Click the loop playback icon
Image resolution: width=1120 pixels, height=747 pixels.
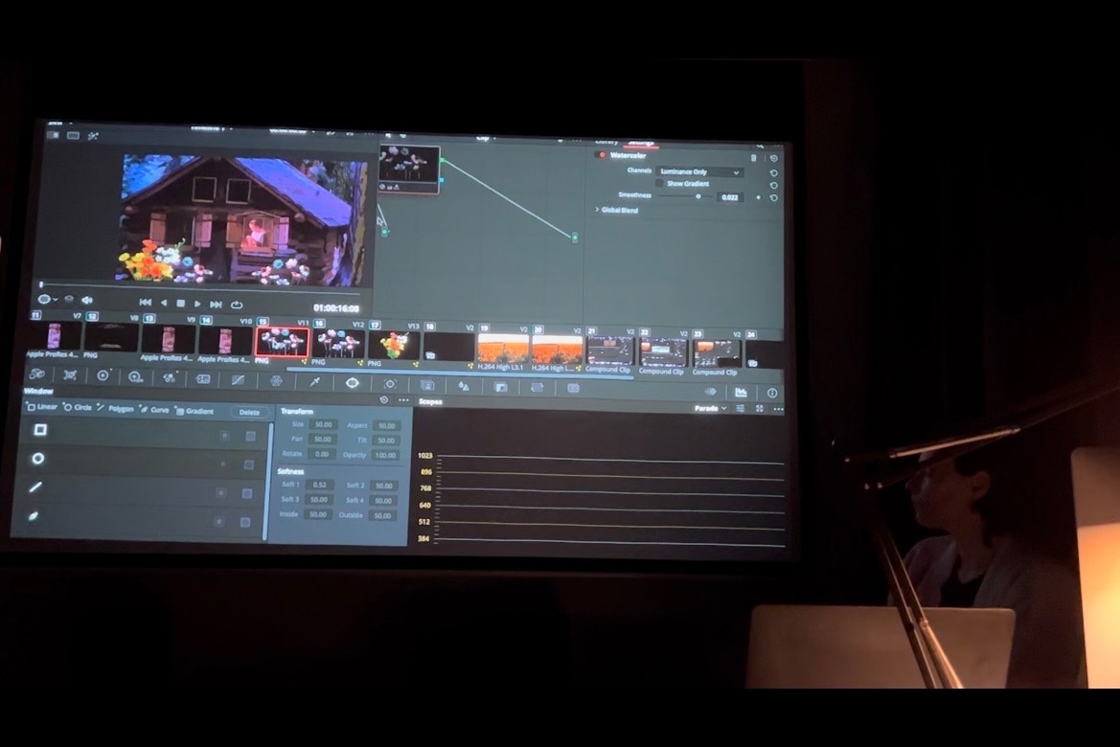pos(236,304)
